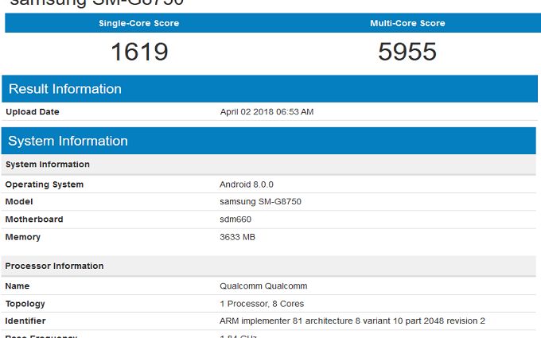Click the Result Information section header
Image resolution: width=541 pixels, height=338 pixels.
(65, 89)
